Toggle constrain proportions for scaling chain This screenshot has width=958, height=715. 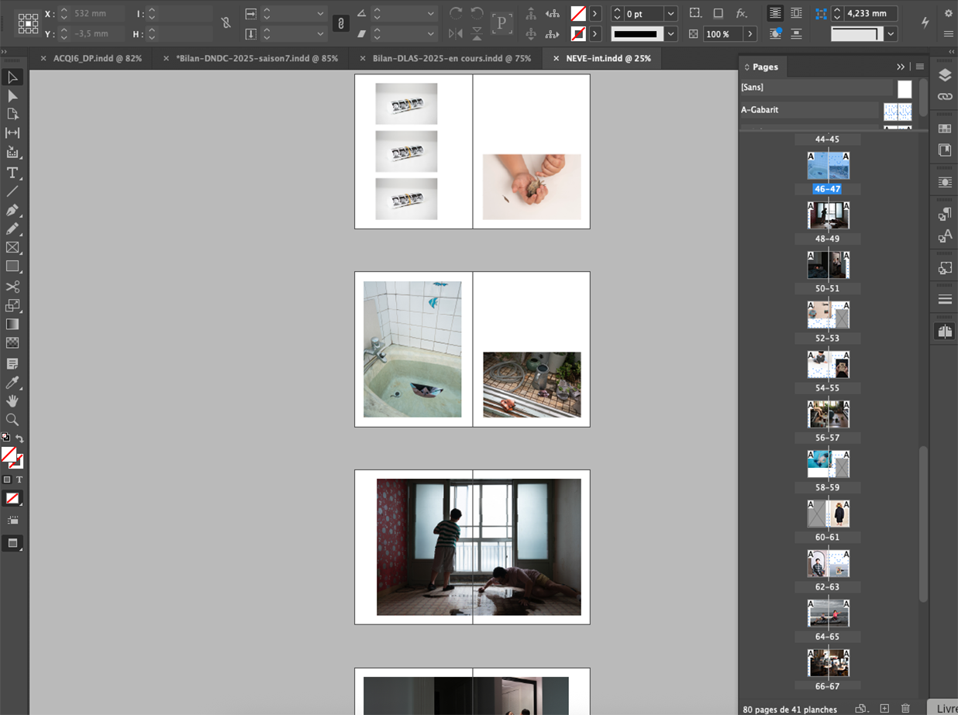coord(340,23)
